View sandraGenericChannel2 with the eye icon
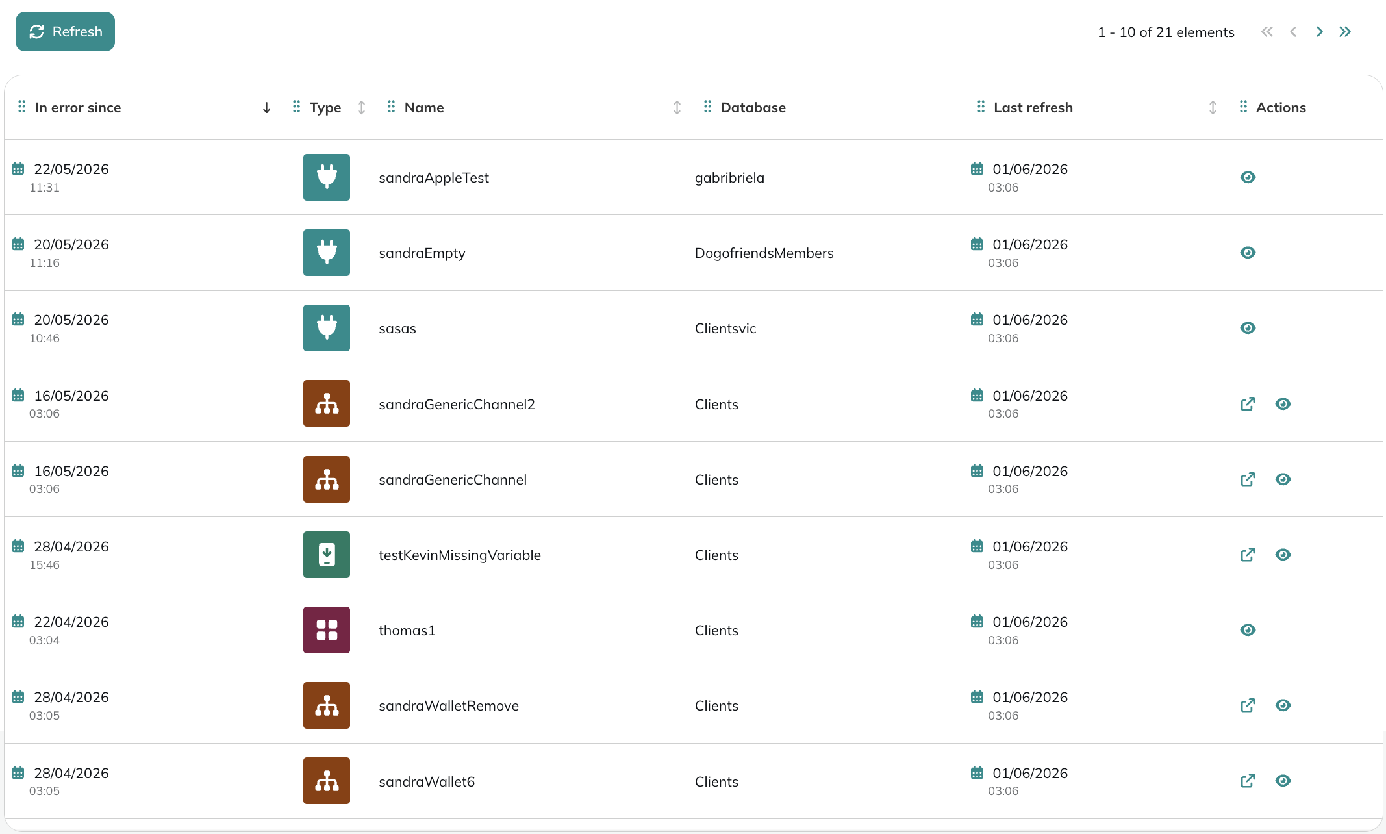Screen dimensions: 1386x834 point(1283,404)
